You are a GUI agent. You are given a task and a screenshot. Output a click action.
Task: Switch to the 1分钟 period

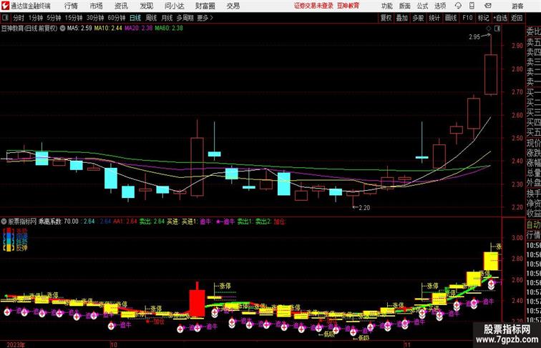(x=36, y=18)
